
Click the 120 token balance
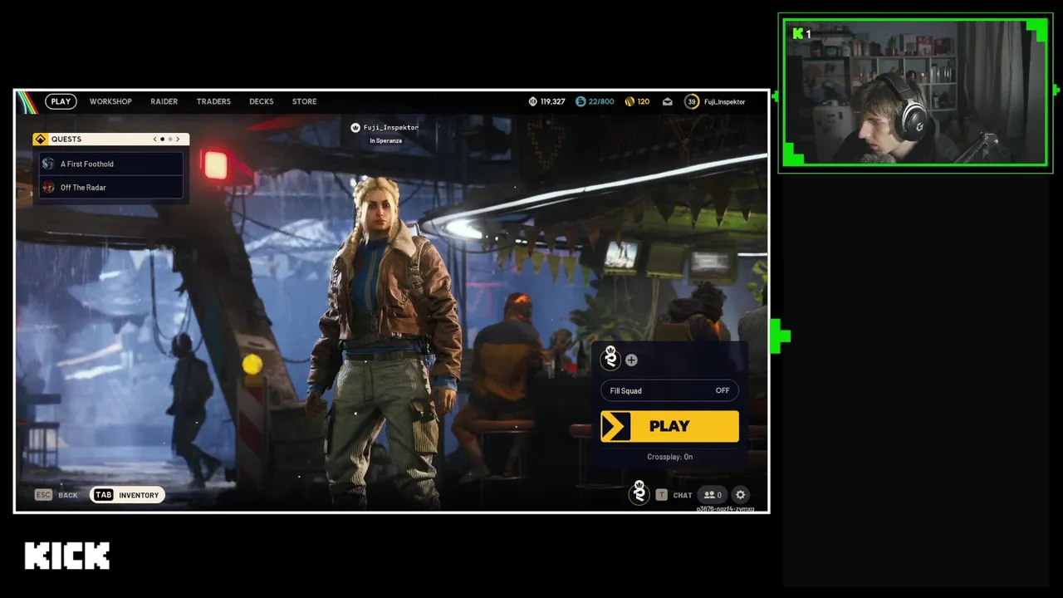(x=644, y=101)
